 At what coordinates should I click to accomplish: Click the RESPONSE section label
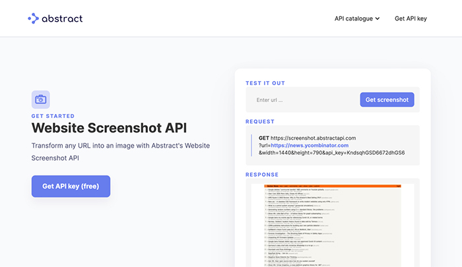coord(262,175)
